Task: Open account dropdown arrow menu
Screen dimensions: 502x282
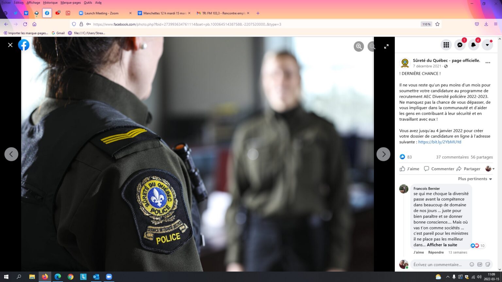Action: (x=487, y=45)
